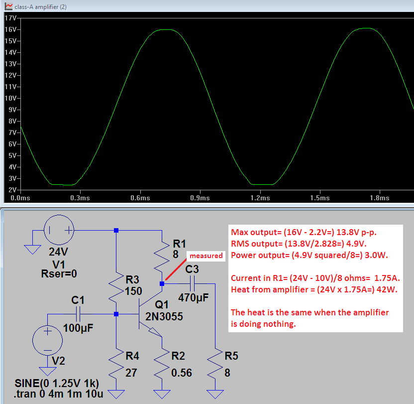The image size is (414, 404).
Task: Select the class-A amplifier (2) window title
Action: [40, 7]
